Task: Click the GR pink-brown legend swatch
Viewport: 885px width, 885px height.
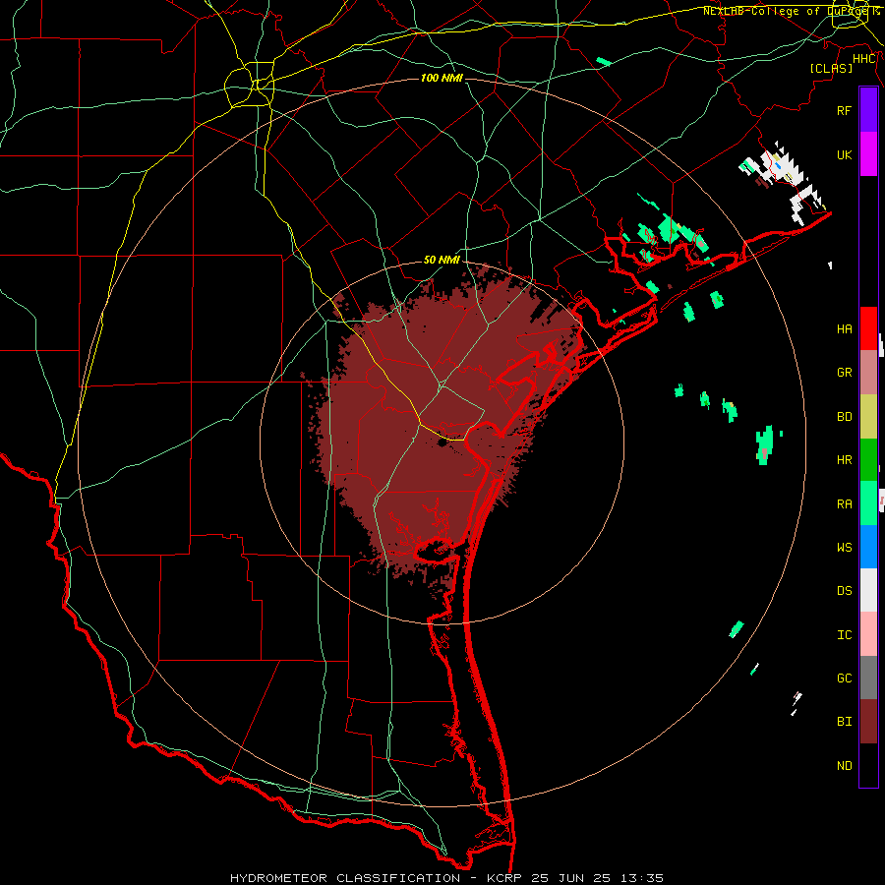Action: 868,373
